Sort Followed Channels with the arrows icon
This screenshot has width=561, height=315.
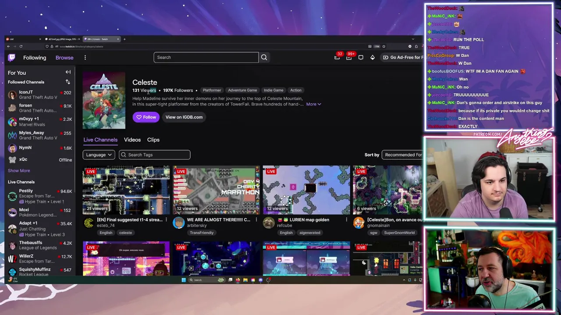(x=68, y=82)
